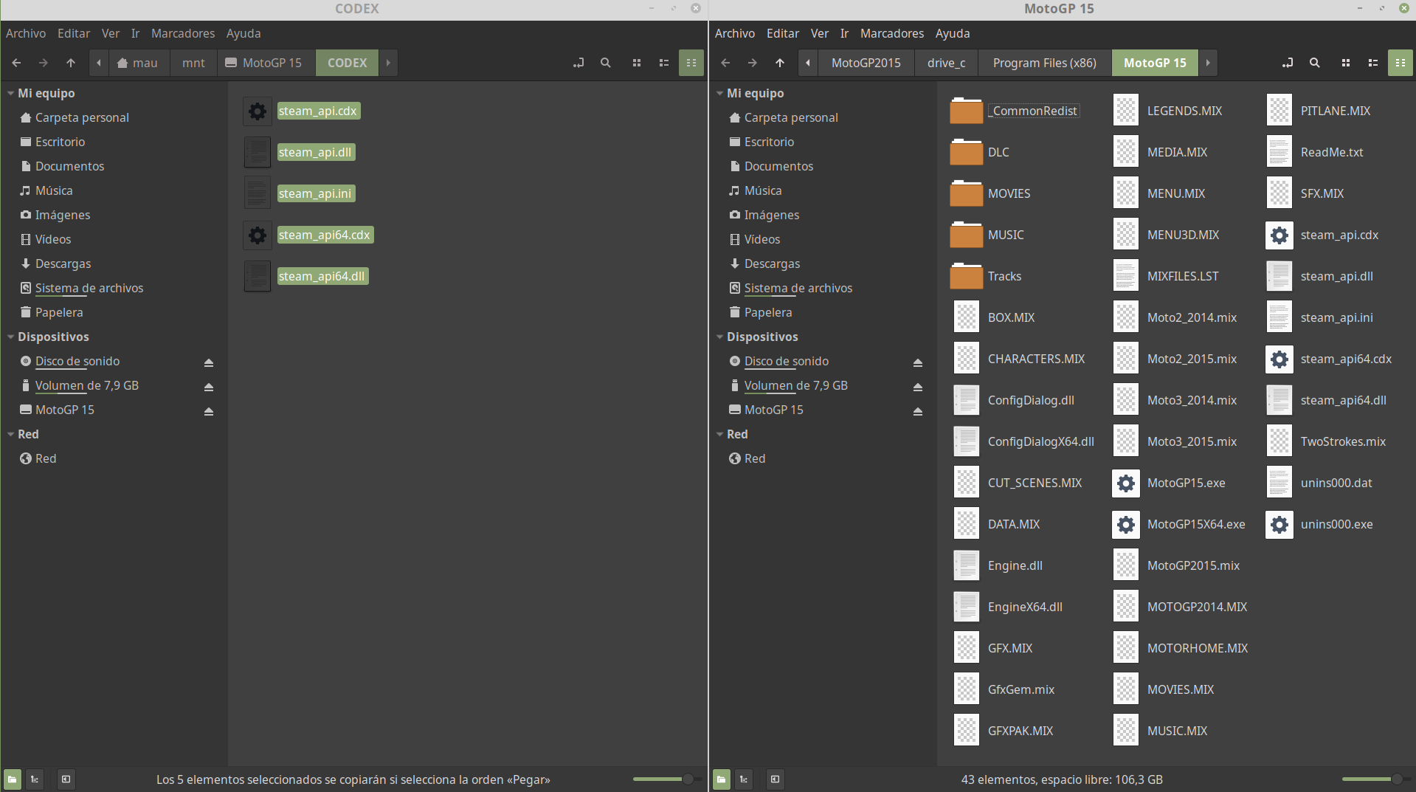Collapse Red section in MotoGP 15 sidebar
The width and height of the screenshot is (1416, 792).
click(719, 434)
